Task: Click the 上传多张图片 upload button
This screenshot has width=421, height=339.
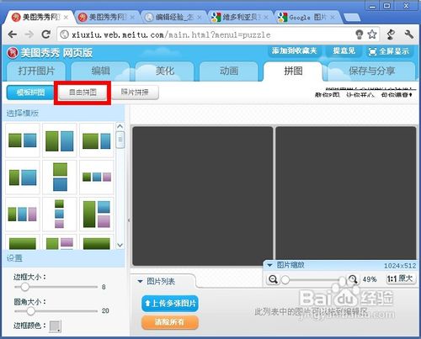Action: point(170,304)
